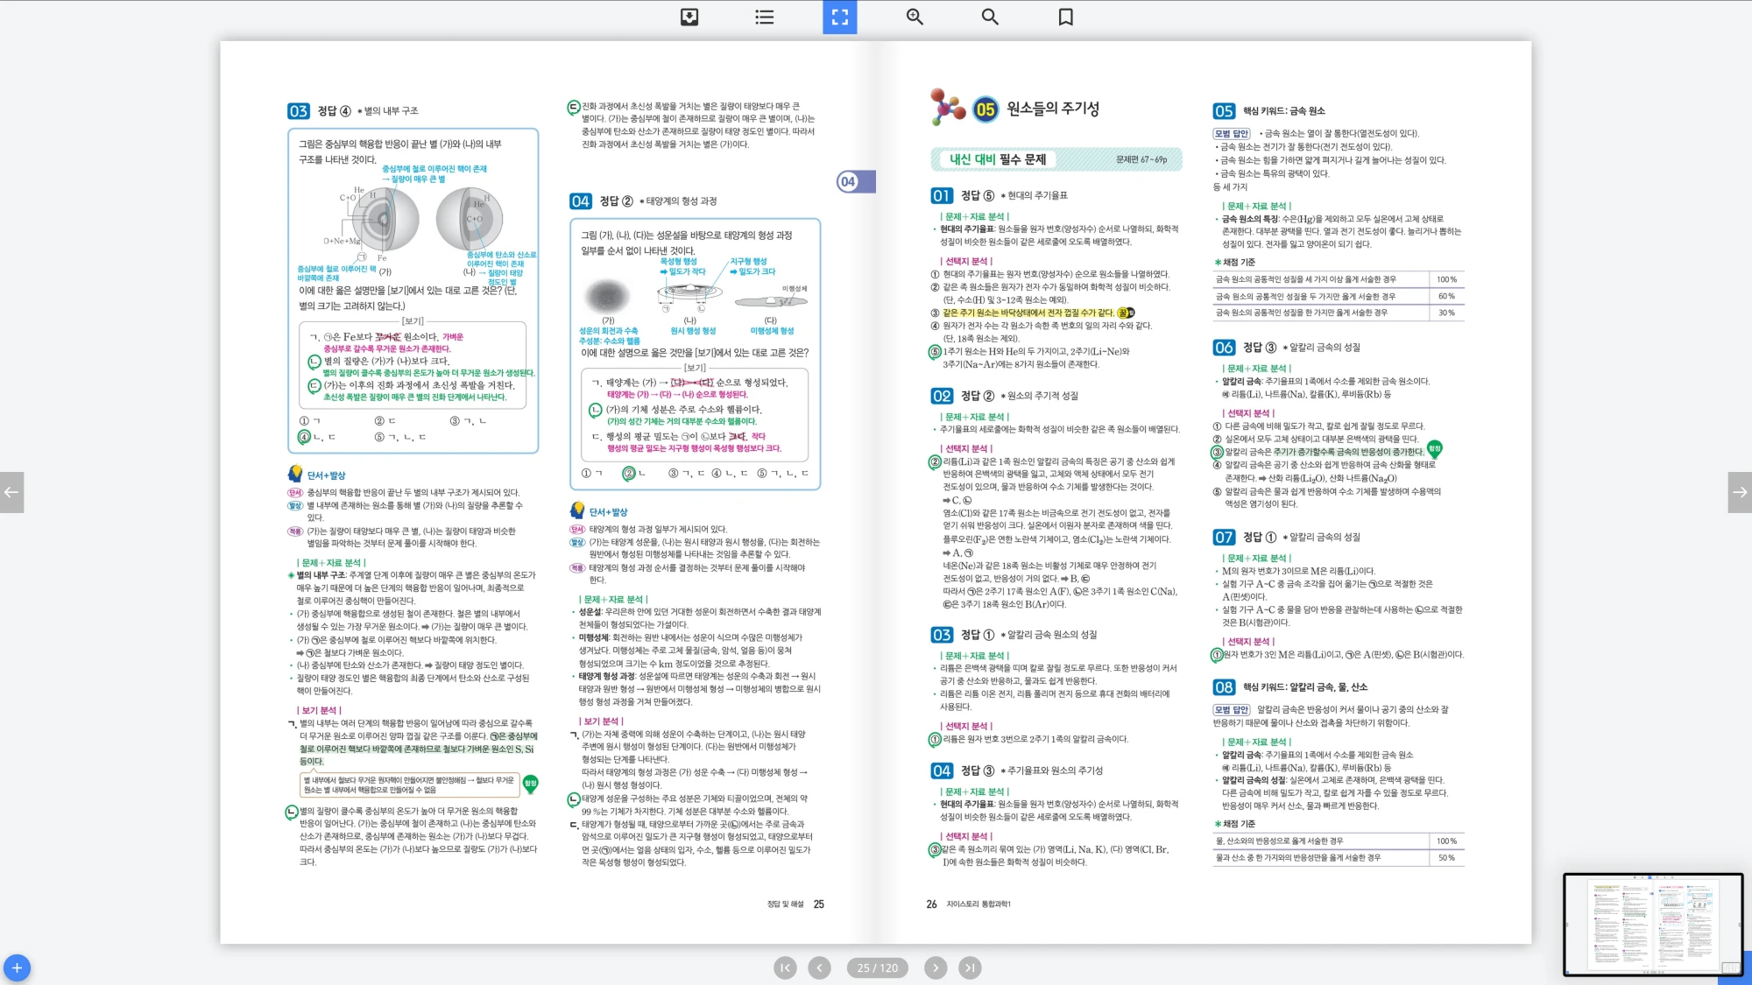Jump to the first page button

point(785,967)
